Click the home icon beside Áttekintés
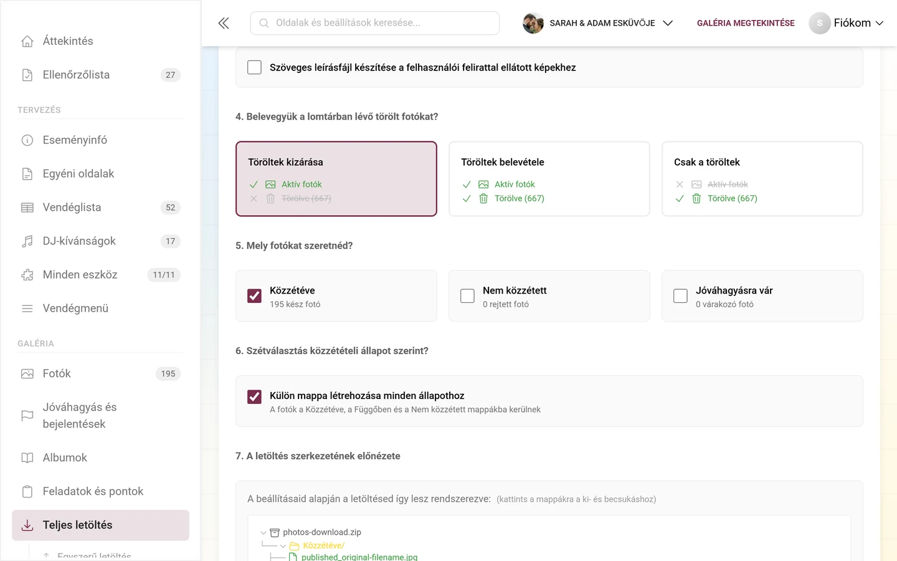The height and width of the screenshot is (561, 897). 27,41
